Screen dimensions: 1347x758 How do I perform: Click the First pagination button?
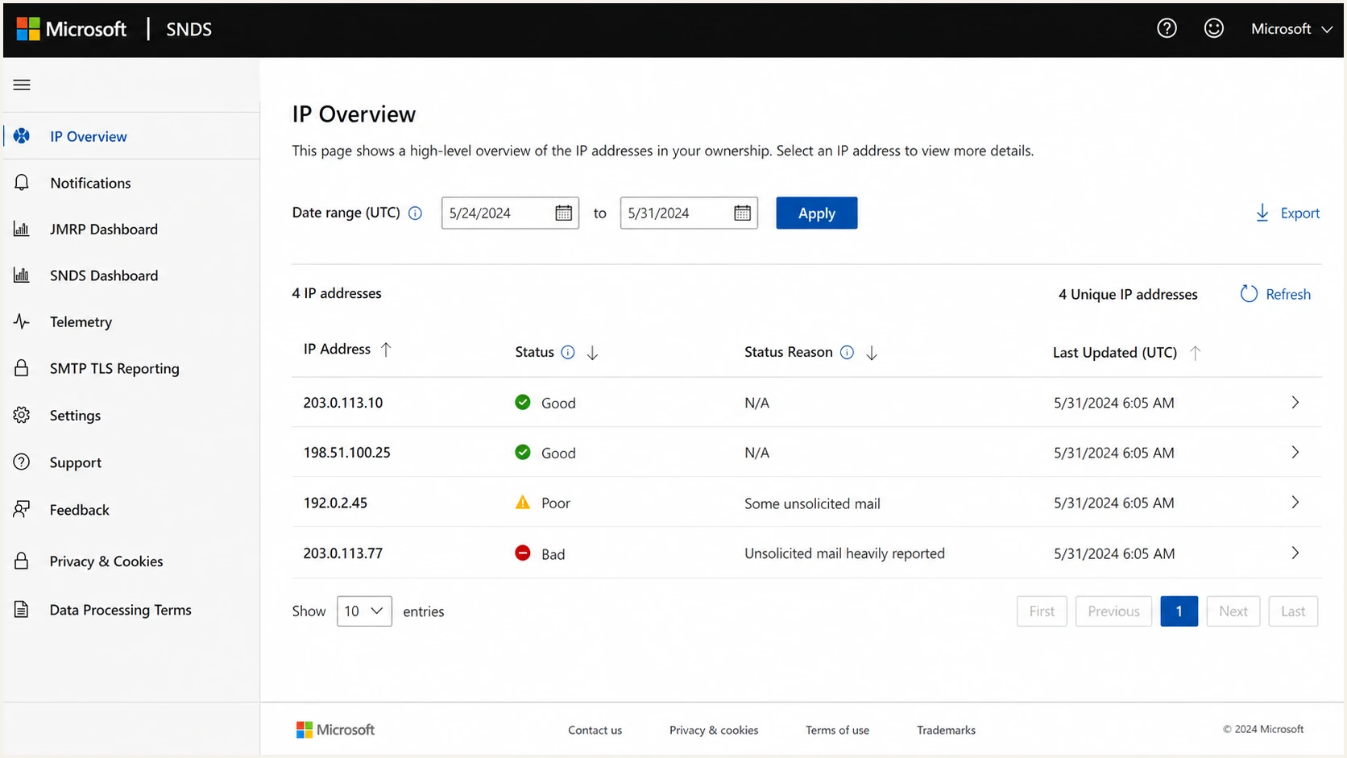(x=1042, y=611)
